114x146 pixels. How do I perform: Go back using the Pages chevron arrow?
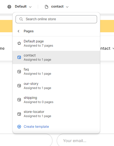tap(19, 31)
